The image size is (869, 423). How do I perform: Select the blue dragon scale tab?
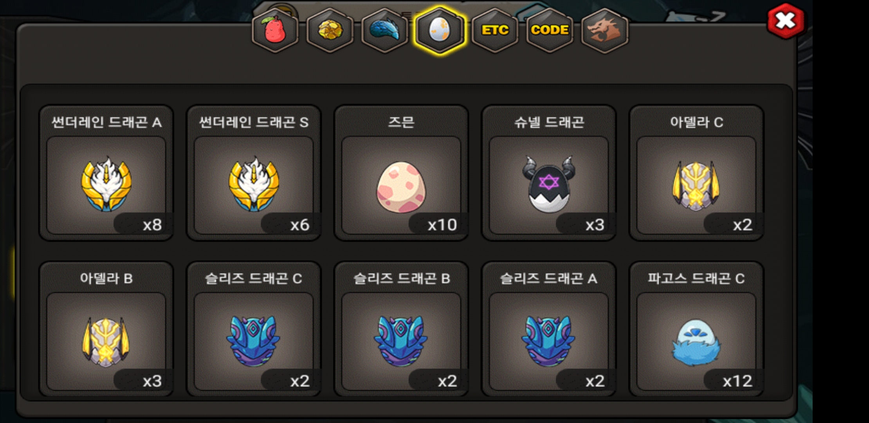click(x=385, y=31)
